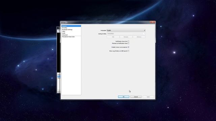Viewport: 216px width, 121px height.
Task: Open the Setting Profile combo box
Action: click(x=126, y=34)
